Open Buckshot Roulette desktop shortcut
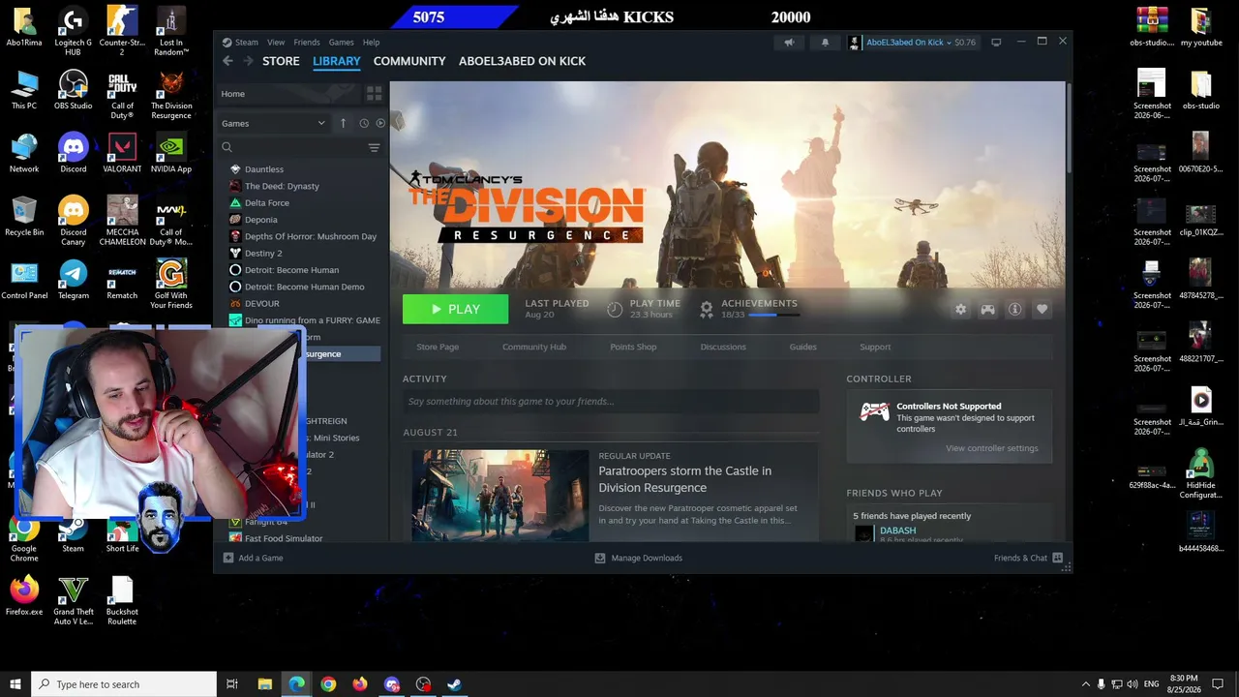 pos(122,601)
